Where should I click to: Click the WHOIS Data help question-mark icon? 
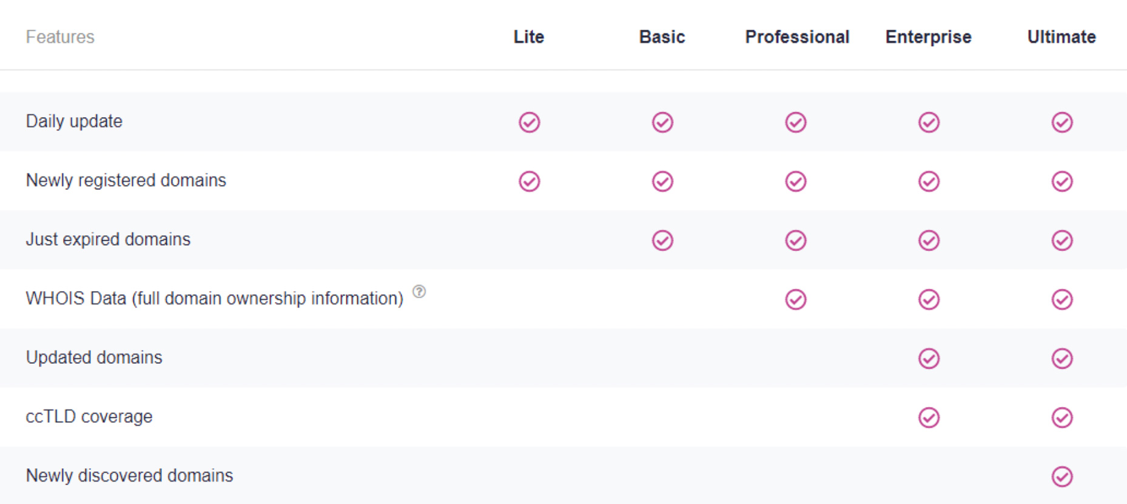tap(419, 292)
